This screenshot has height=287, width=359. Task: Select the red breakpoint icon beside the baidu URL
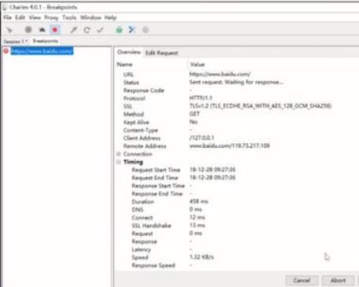click(x=5, y=50)
